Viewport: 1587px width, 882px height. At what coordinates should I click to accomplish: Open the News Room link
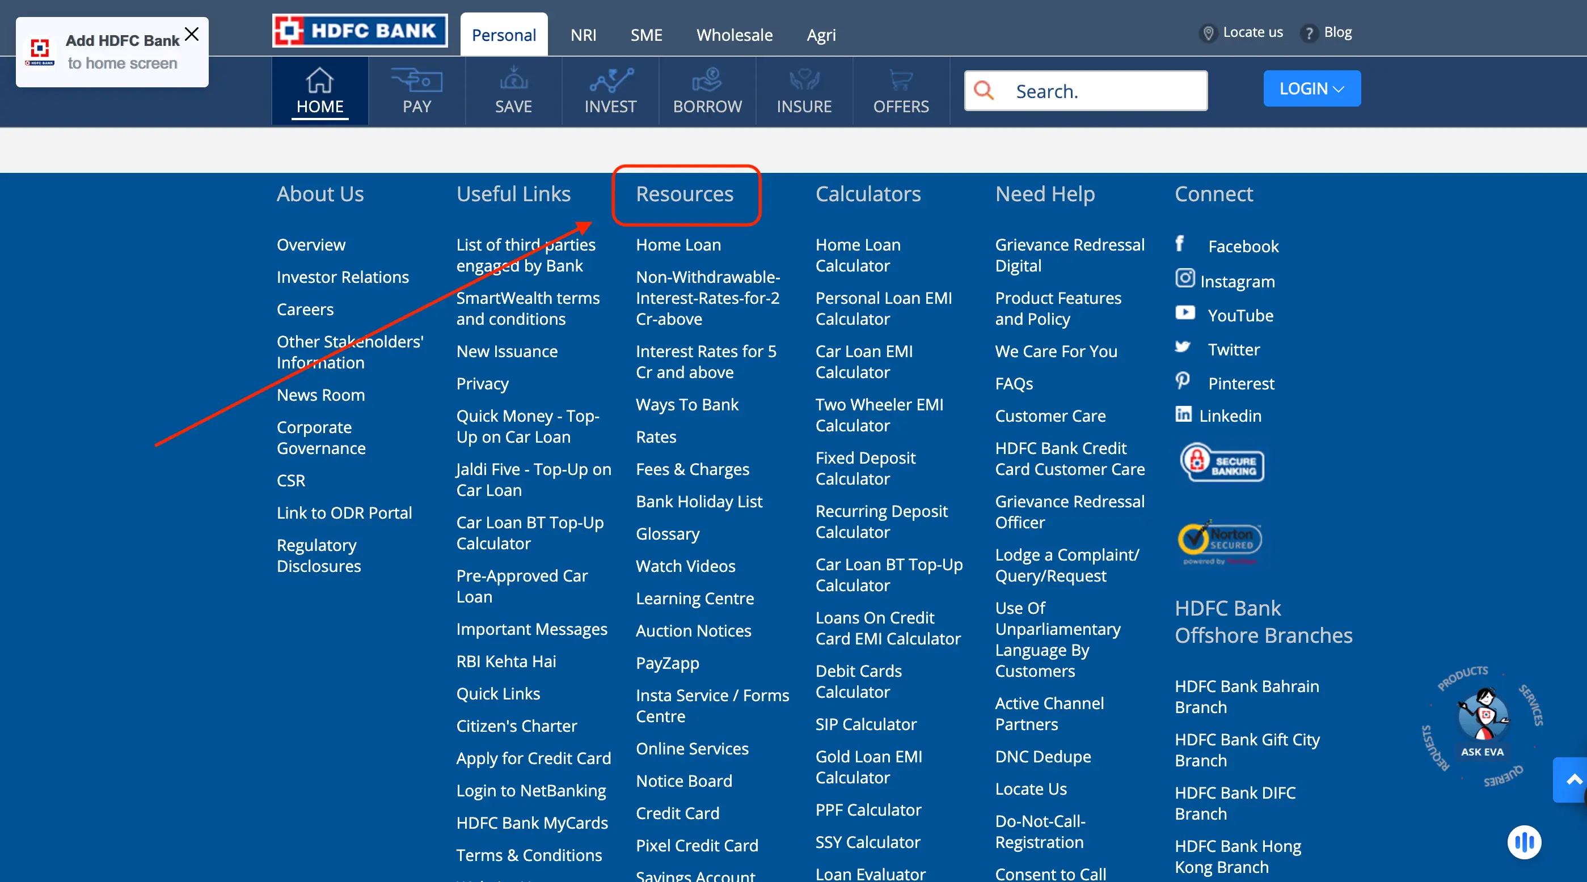(x=320, y=395)
